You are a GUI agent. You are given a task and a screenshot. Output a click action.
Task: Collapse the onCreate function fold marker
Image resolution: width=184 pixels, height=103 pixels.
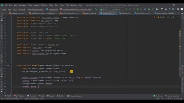click(11, 66)
